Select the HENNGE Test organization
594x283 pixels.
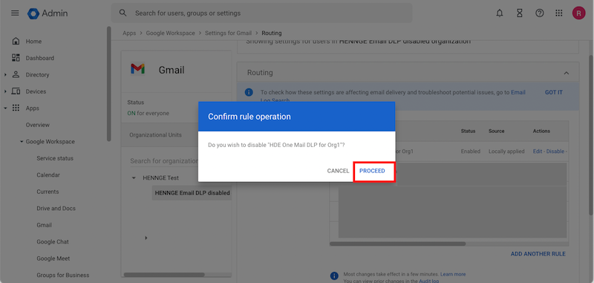click(x=160, y=178)
